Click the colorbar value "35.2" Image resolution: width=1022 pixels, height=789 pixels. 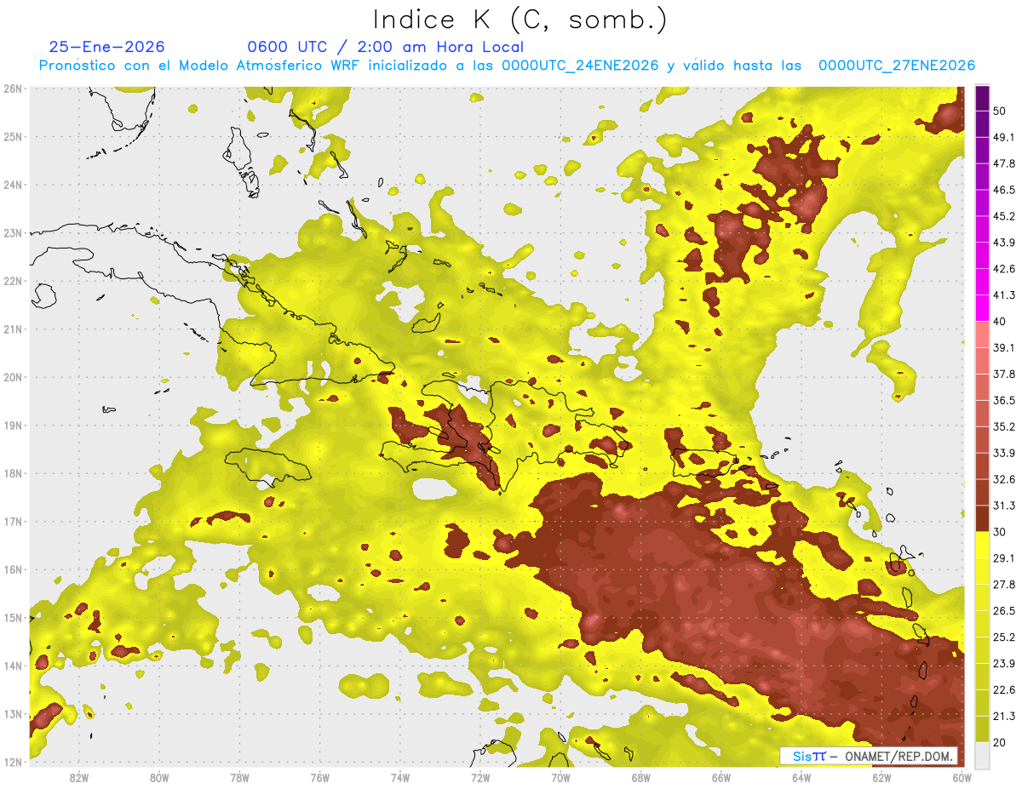tap(1004, 426)
